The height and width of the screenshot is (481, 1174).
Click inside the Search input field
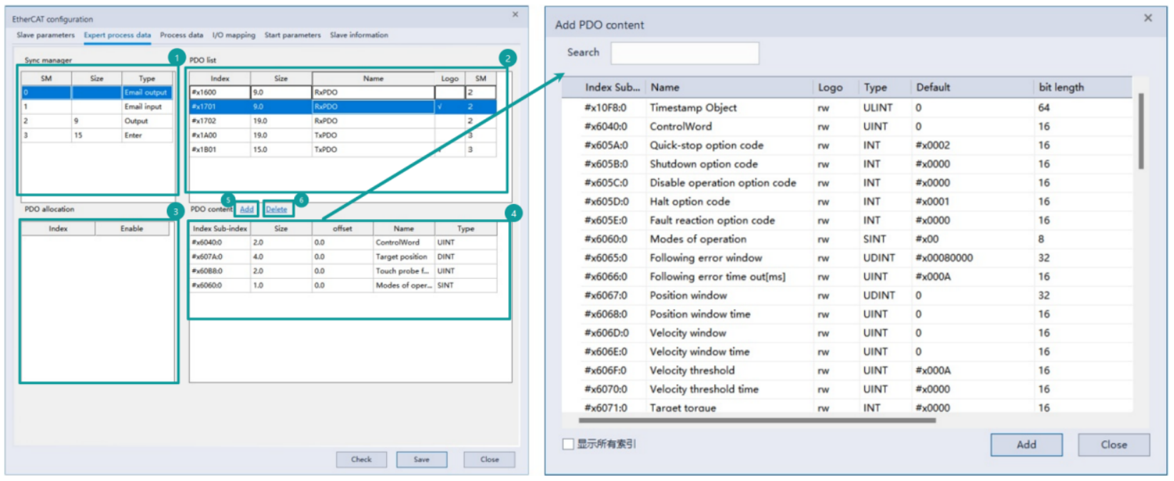click(x=684, y=53)
